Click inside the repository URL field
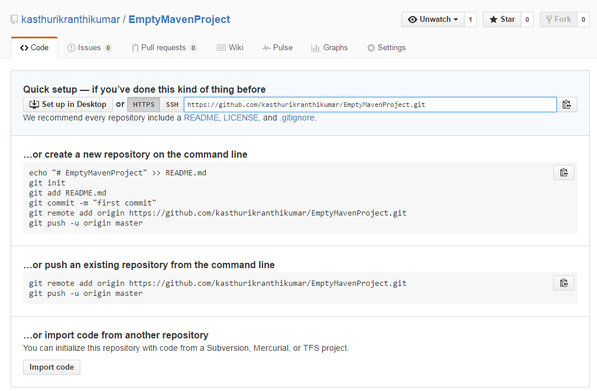 click(369, 105)
